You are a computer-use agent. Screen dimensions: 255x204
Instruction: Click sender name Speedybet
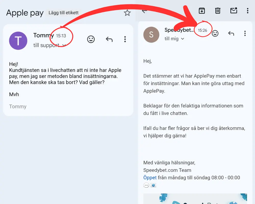point(179,30)
